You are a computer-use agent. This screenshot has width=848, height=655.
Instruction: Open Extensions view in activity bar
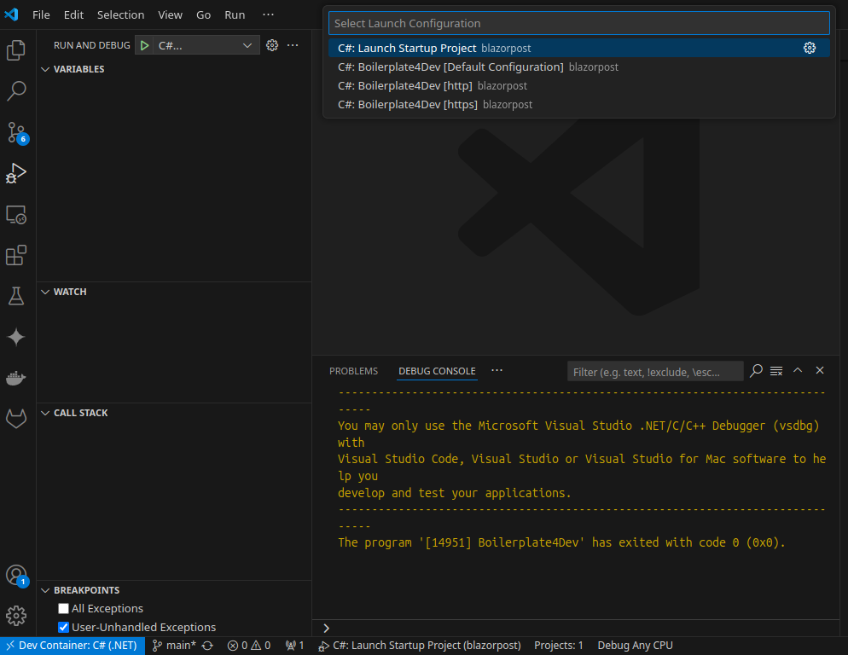(16, 255)
